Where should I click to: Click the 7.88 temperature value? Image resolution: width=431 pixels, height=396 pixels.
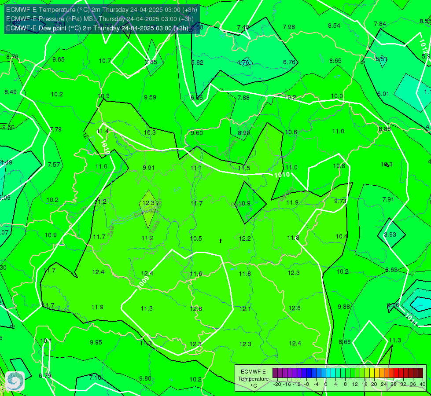(x=243, y=98)
